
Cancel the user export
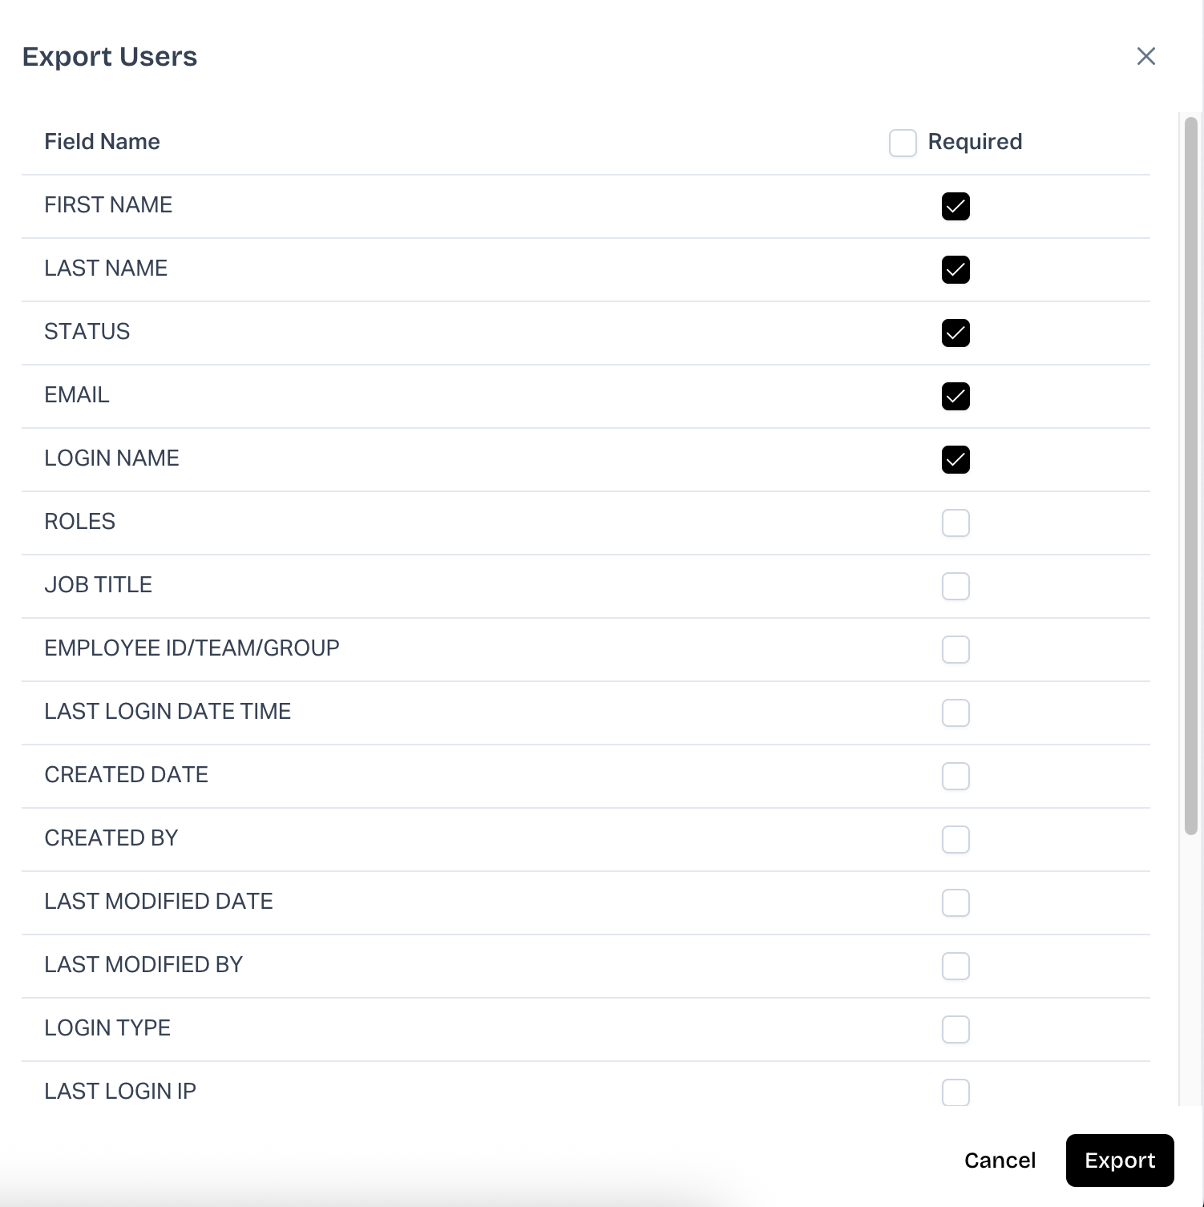coord(1000,1160)
